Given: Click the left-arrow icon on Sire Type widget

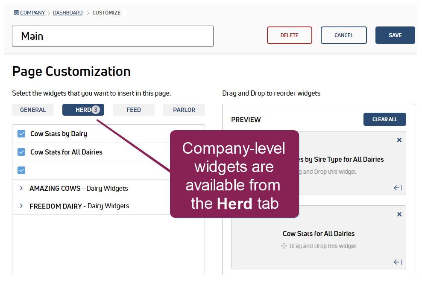Looking at the screenshot, I should (x=397, y=188).
